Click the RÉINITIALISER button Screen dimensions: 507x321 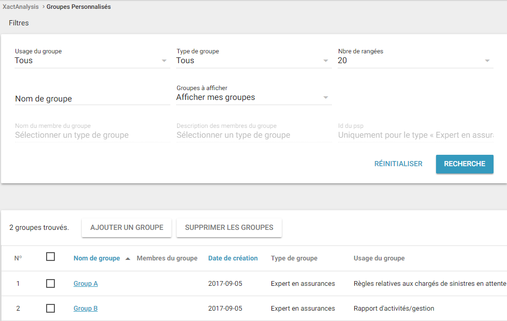click(x=398, y=164)
